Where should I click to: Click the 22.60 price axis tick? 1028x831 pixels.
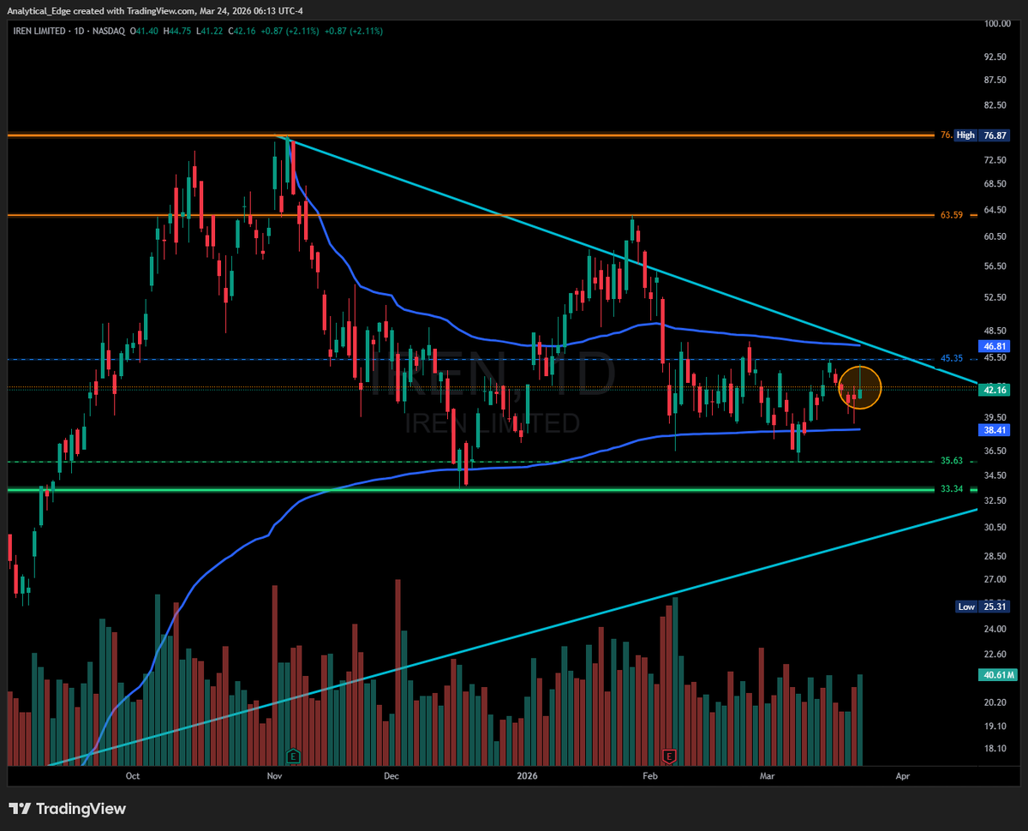coord(995,655)
